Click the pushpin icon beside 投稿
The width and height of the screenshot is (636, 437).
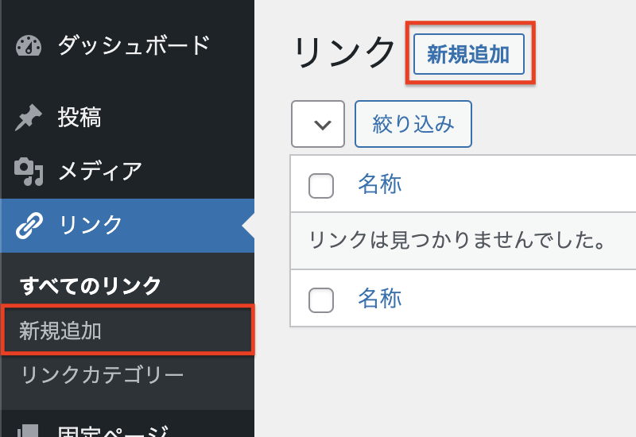click(x=29, y=118)
